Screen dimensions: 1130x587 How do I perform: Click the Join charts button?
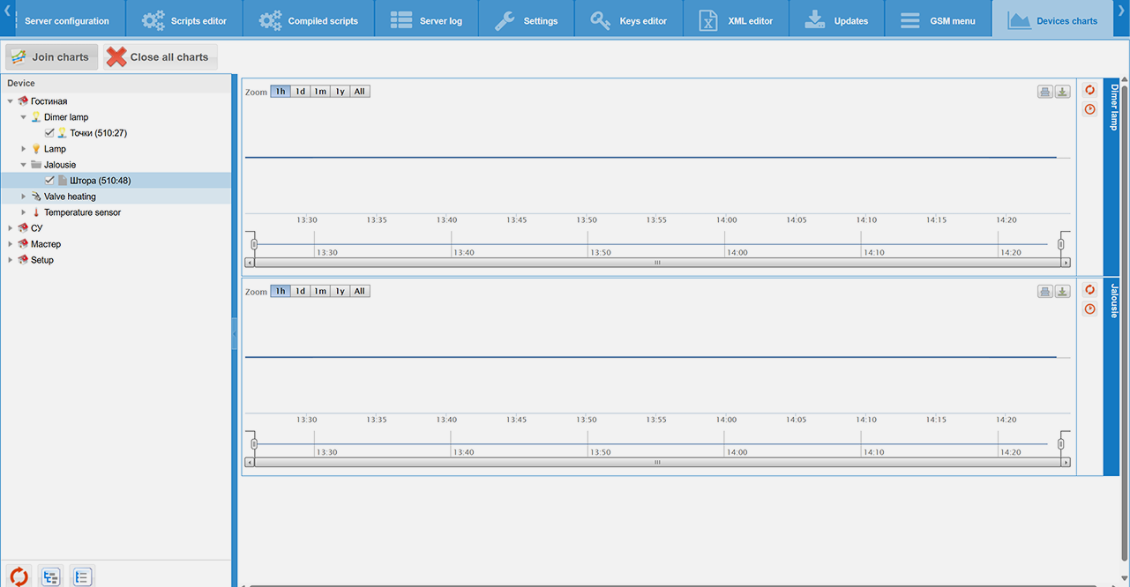tap(51, 57)
